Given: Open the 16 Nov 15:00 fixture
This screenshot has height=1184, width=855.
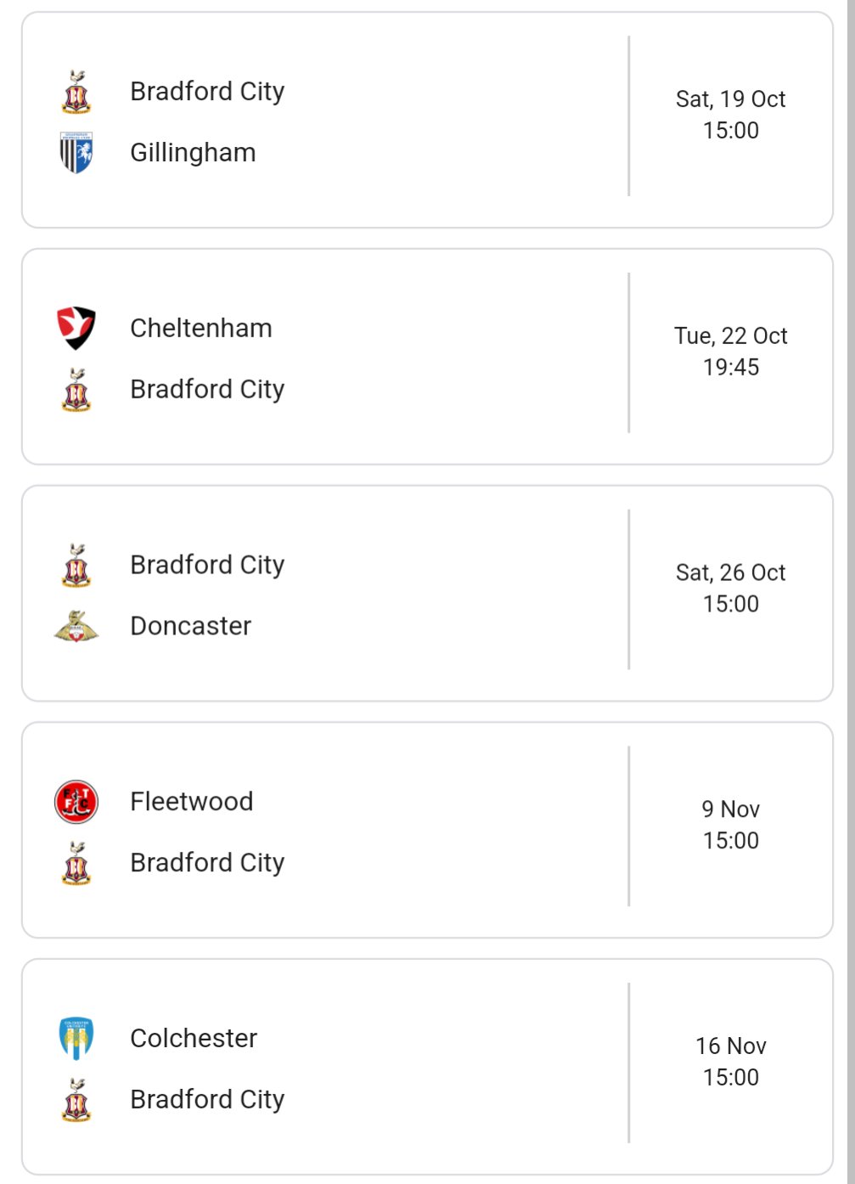Looking at the screenshot, I should coord(731,1062).
